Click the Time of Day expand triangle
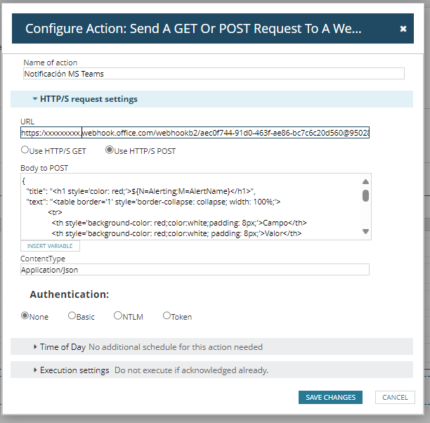Image resolution: width=430 pixels, height=423 pixels. 35,346
